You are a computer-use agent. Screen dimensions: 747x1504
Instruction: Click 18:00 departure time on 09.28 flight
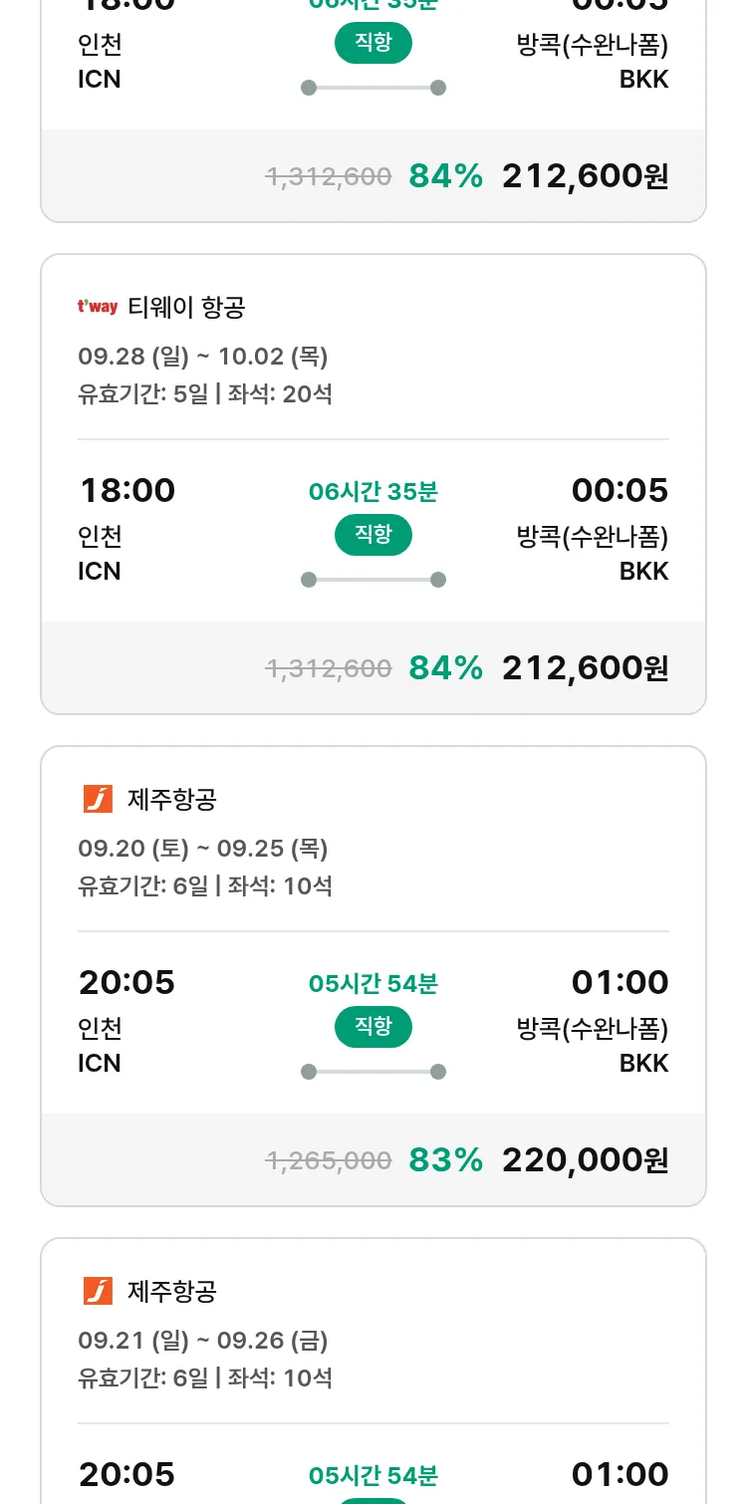(x=126, y=490)
